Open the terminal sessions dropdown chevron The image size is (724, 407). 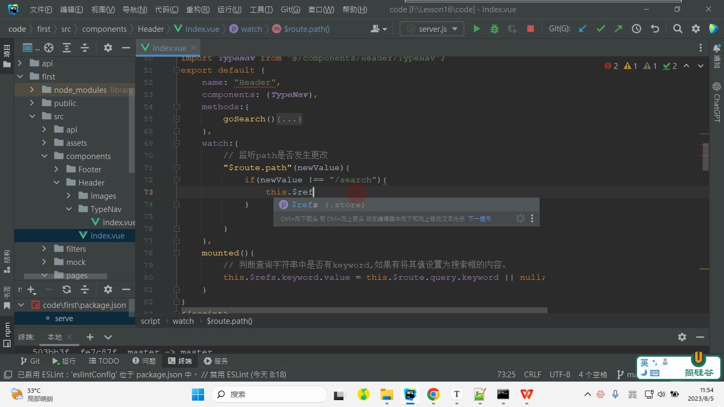click(x=108, y=337)
